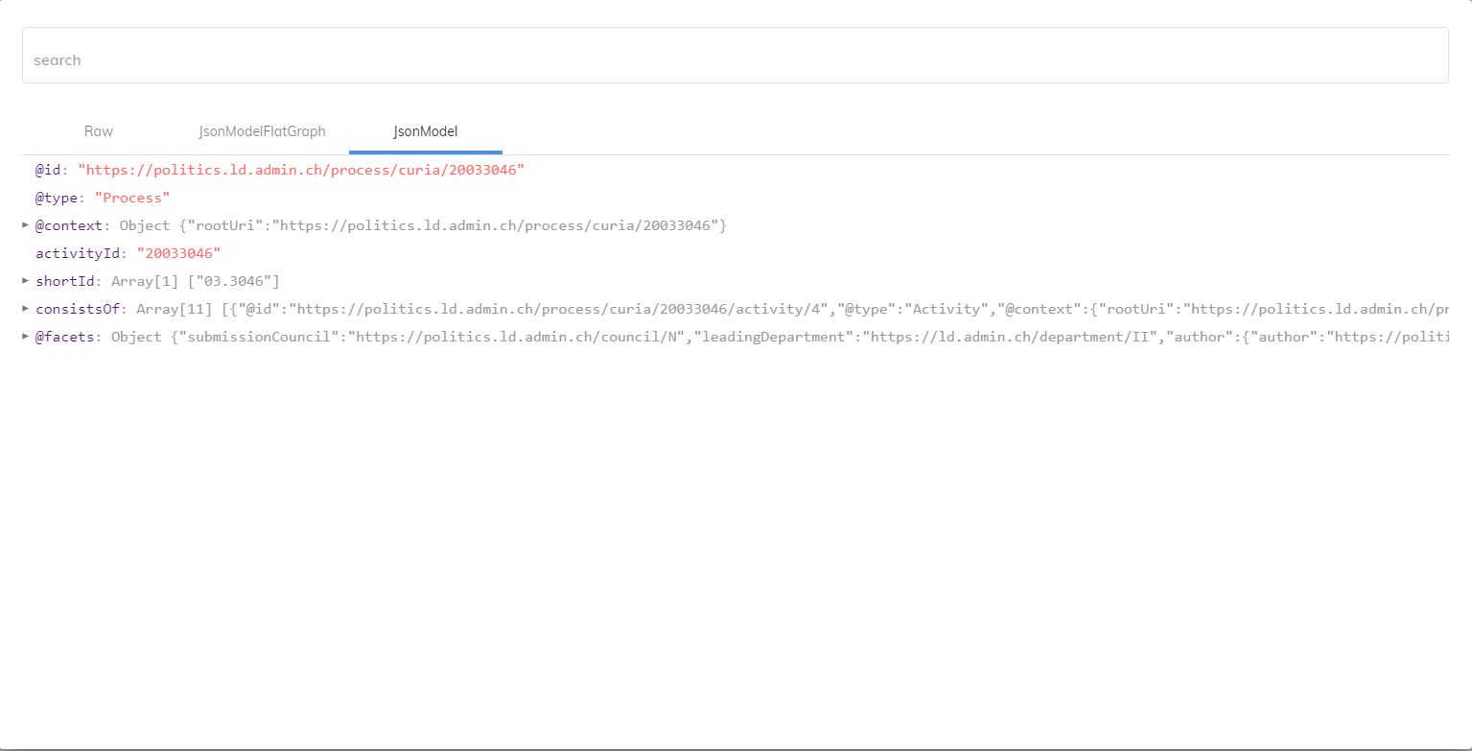Screen dimensions: 1472x751
Task: Click the activityId key label
Action: tap(78, 253)
